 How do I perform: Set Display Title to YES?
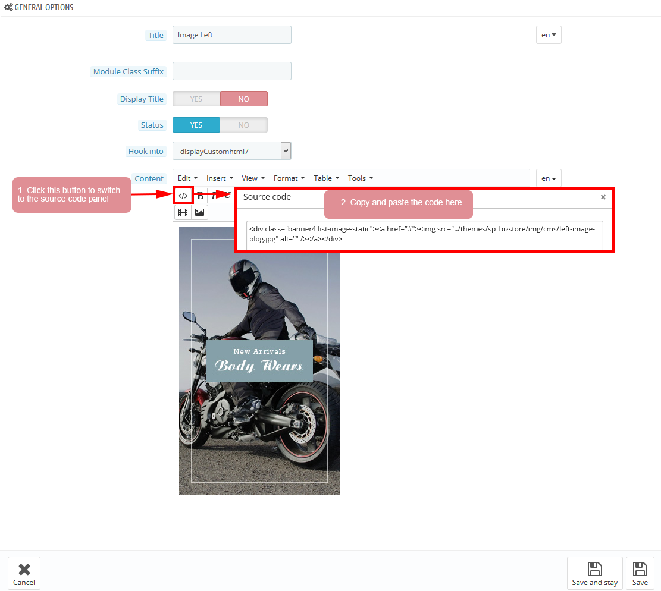[196, 99]
